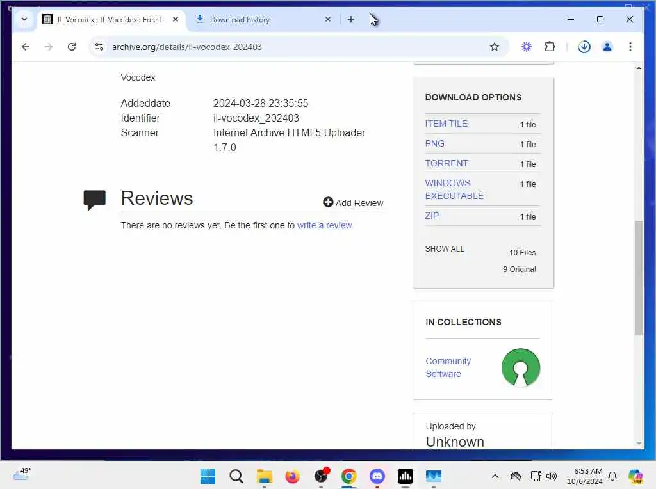This screenshot has width=656, height=489.
Task: Click the Add Review plus icon
Action: pyautogui.click(x=328, y=202)
